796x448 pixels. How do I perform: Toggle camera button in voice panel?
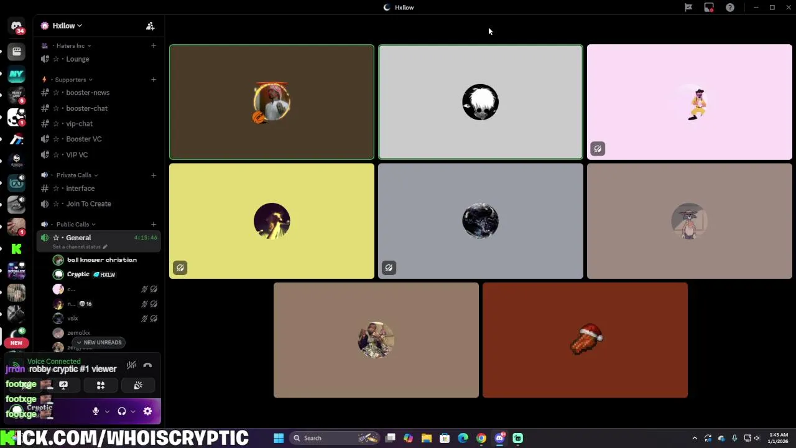26,385
